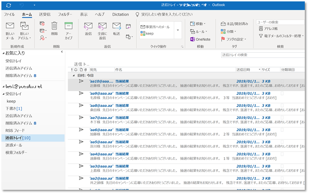Click the meeting reply icon
Screen dimensions: 309x194
click(x=128, y=27)
